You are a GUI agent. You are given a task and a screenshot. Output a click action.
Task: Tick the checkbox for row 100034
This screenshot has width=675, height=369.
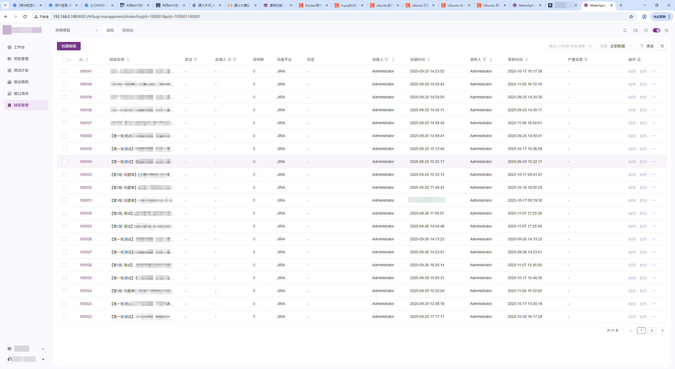tap(65, 162)
